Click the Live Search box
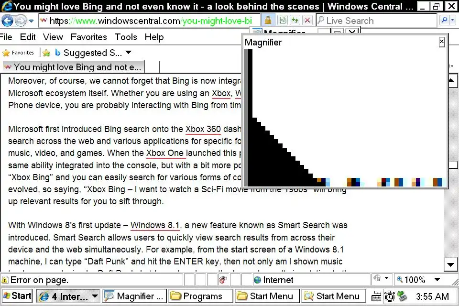This screenshot has height=306, width=459. tap(376, 21)
